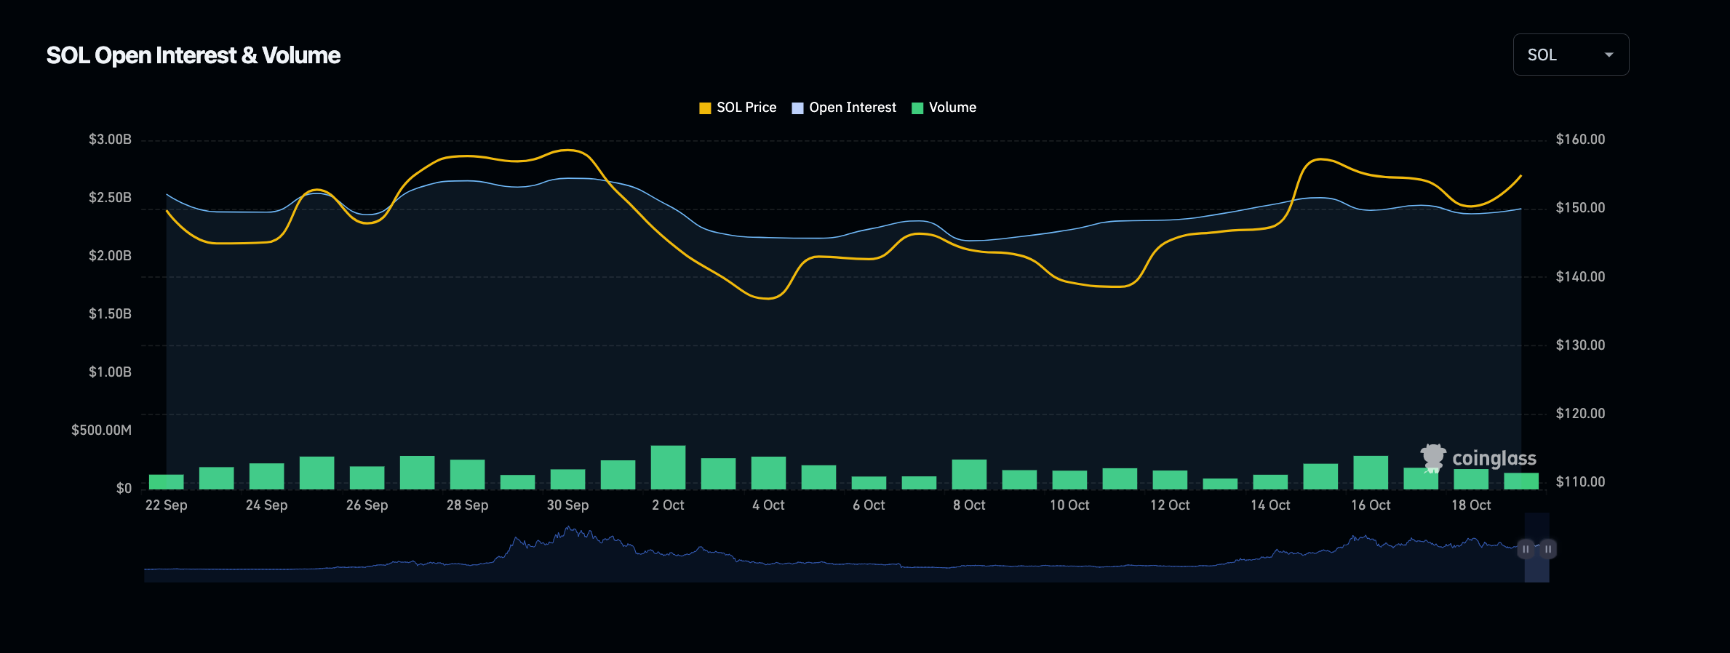Click the blue Open Interest legend swatch

pos(797,108)
